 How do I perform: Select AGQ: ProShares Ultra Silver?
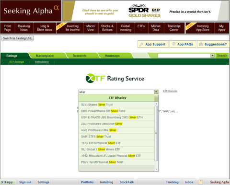point(116,130)
